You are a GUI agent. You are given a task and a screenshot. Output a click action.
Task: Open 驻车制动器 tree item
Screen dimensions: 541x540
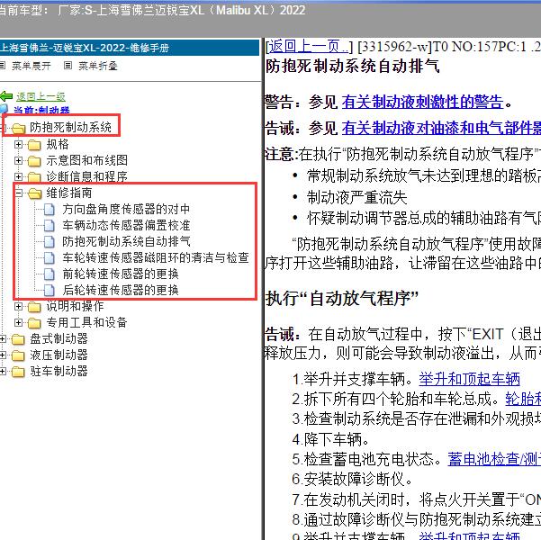coord(59,371)
